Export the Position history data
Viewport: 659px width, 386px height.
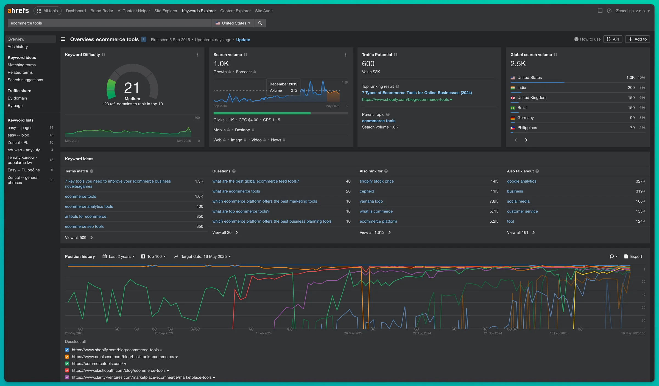pos(633,257)
